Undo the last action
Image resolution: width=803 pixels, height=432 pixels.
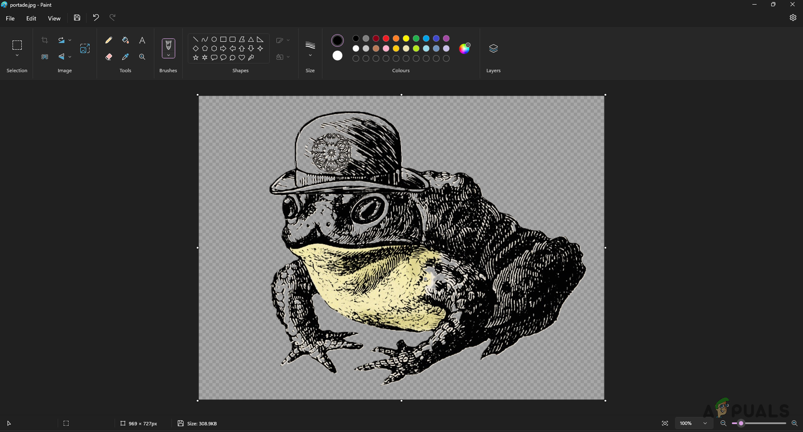pyautogui.click(x=96, y=18)
